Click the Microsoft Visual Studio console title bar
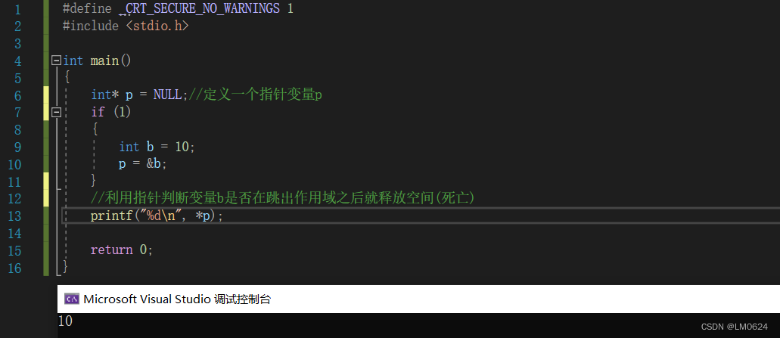The image size is (780, 338). pyautogui.click(x=418, y=299)
